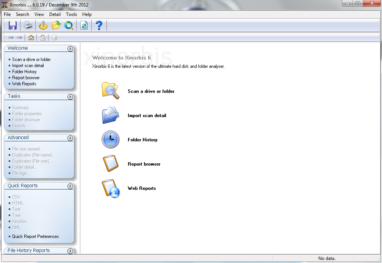
Task: Click 'File size spread...' under Advanced
Action: coord(28,149)
